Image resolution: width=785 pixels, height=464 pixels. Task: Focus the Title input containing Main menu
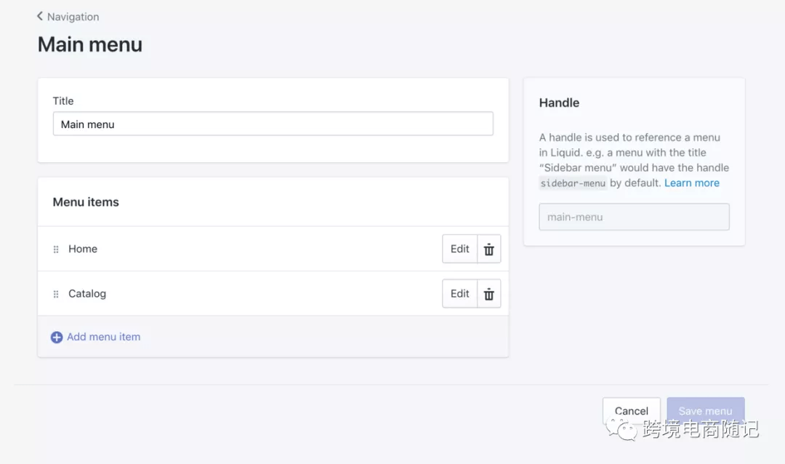[x=273, y=124]
